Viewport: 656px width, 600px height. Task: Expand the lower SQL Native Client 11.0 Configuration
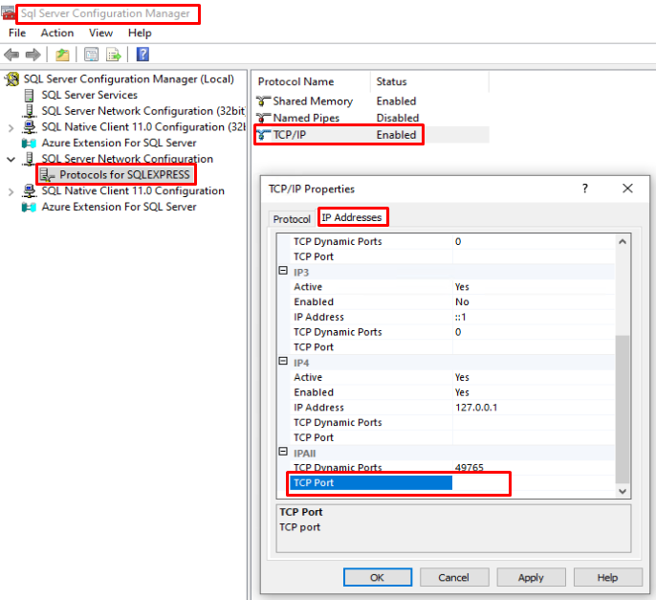[x=11, y=191]
